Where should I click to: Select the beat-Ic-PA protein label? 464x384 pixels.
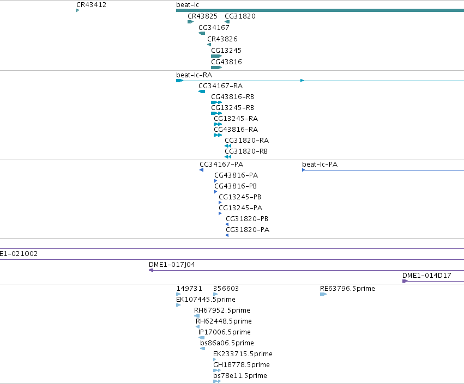[320, 164]
